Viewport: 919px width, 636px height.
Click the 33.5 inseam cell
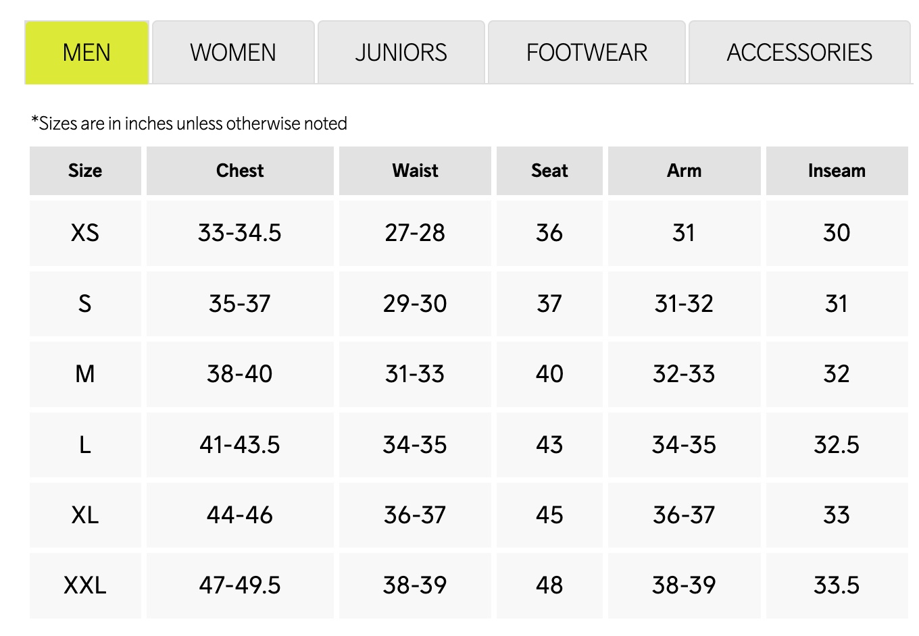pos(837,585)
